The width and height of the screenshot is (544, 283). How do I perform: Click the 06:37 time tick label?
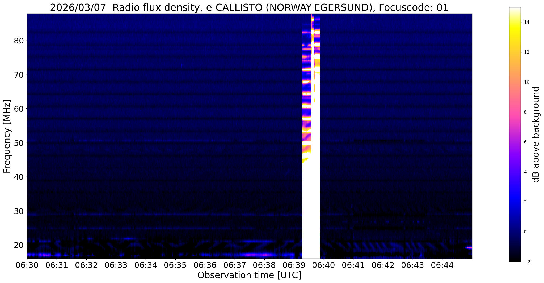click(x=235, y=265)
